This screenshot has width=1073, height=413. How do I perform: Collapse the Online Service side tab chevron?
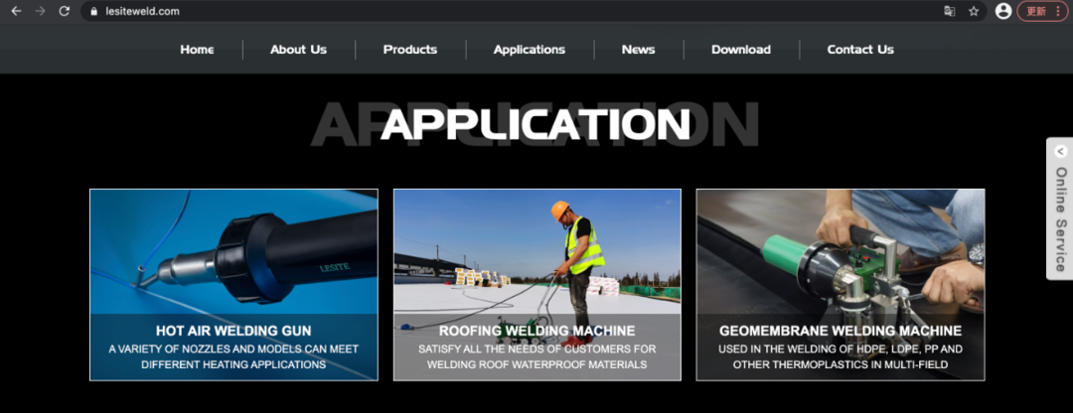(x=1060, y=152)
